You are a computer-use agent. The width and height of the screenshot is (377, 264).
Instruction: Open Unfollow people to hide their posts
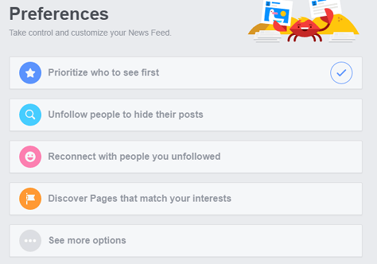pyautogui.click(x=186, y=115)
